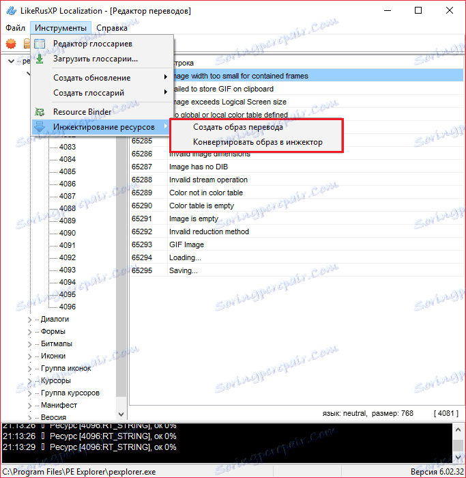This screenshot has width=466, height=478.
Task: Select 'exceeds Logical Screen size' row
Action: point(318,102)
